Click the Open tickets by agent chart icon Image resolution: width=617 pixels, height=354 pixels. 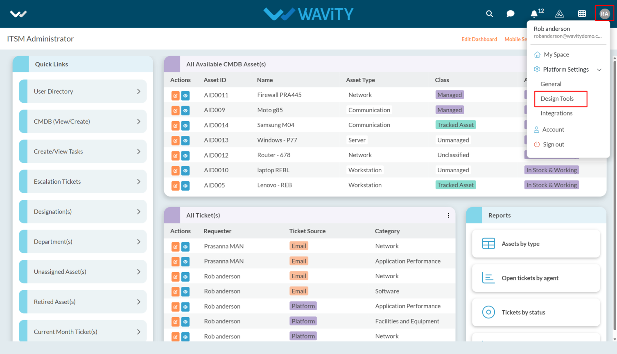click(488, 278)
